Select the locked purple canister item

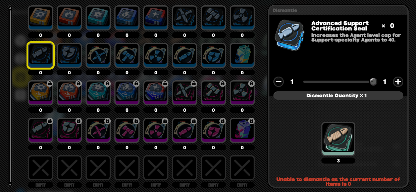pyautogui.click(x=242, y=130)
